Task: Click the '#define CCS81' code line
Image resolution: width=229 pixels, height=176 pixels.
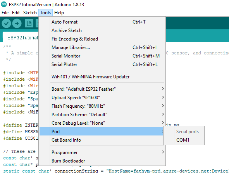Action: [21, 138]
